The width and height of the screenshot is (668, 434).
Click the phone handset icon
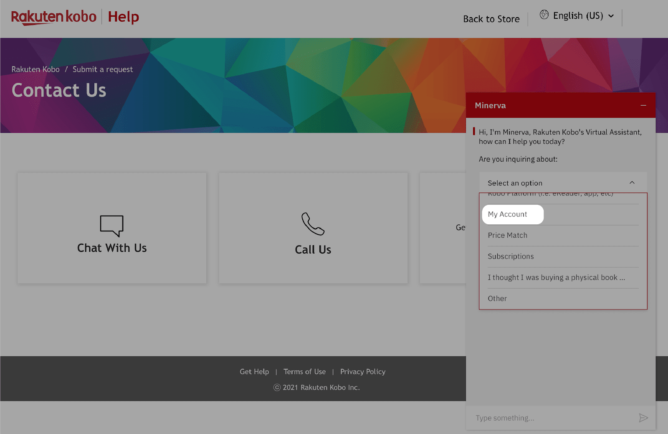[313, 224]
